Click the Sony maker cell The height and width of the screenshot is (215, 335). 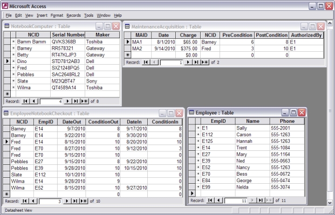[x=102, y=81]
